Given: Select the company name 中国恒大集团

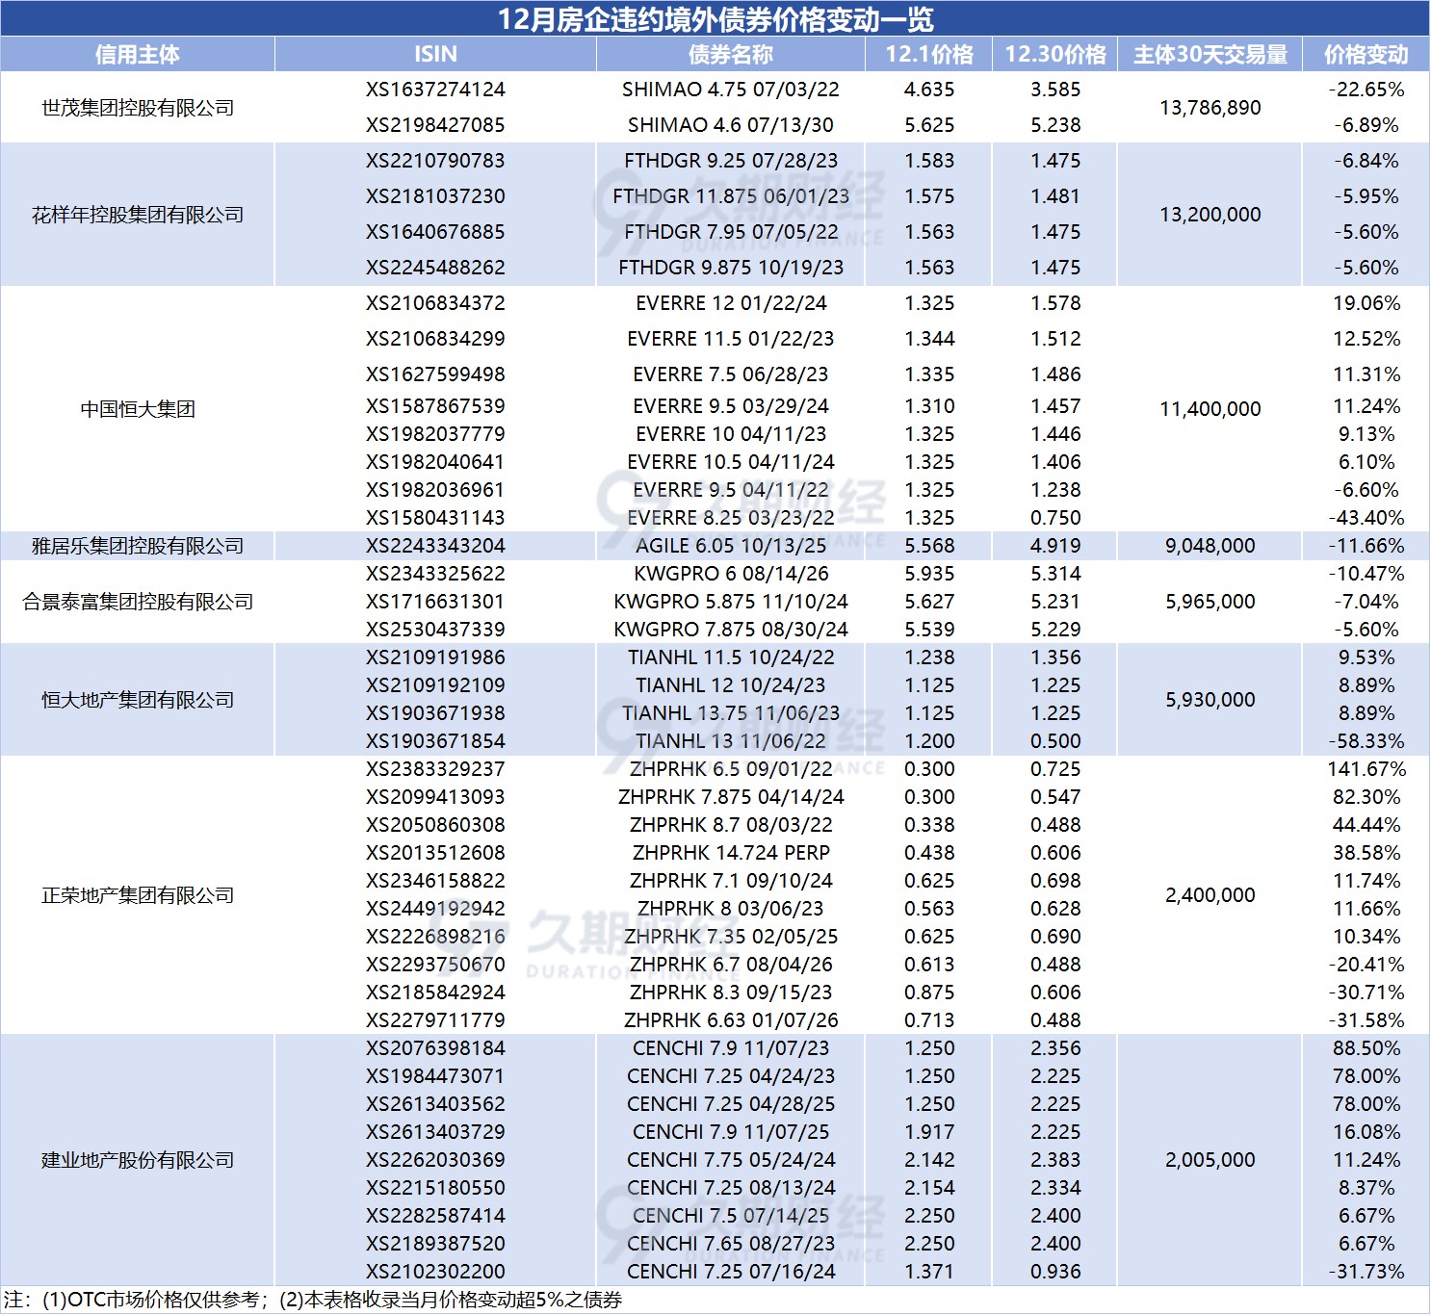Looking at the screenshot, I should [x=138, y=408].
